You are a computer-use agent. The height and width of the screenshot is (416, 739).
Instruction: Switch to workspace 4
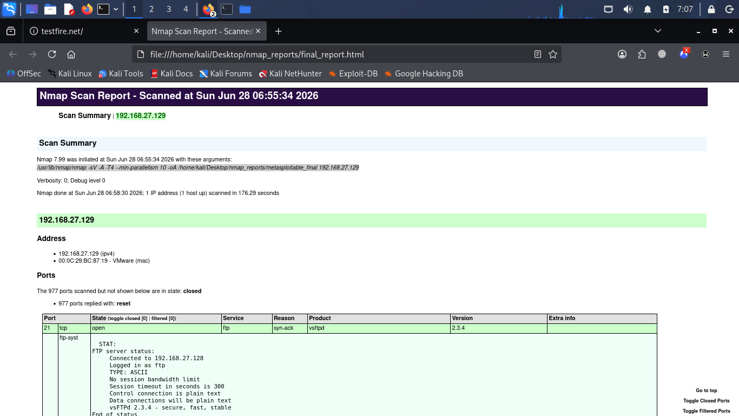pyautogui.click(x=186, y=9)
